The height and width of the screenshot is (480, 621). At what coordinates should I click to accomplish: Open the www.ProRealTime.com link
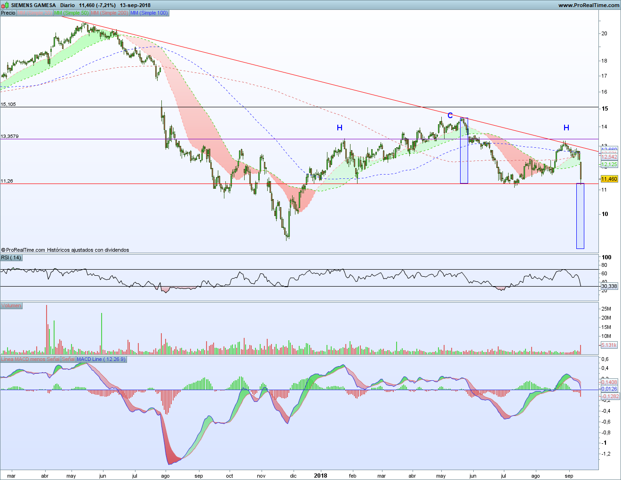[589, 5]
